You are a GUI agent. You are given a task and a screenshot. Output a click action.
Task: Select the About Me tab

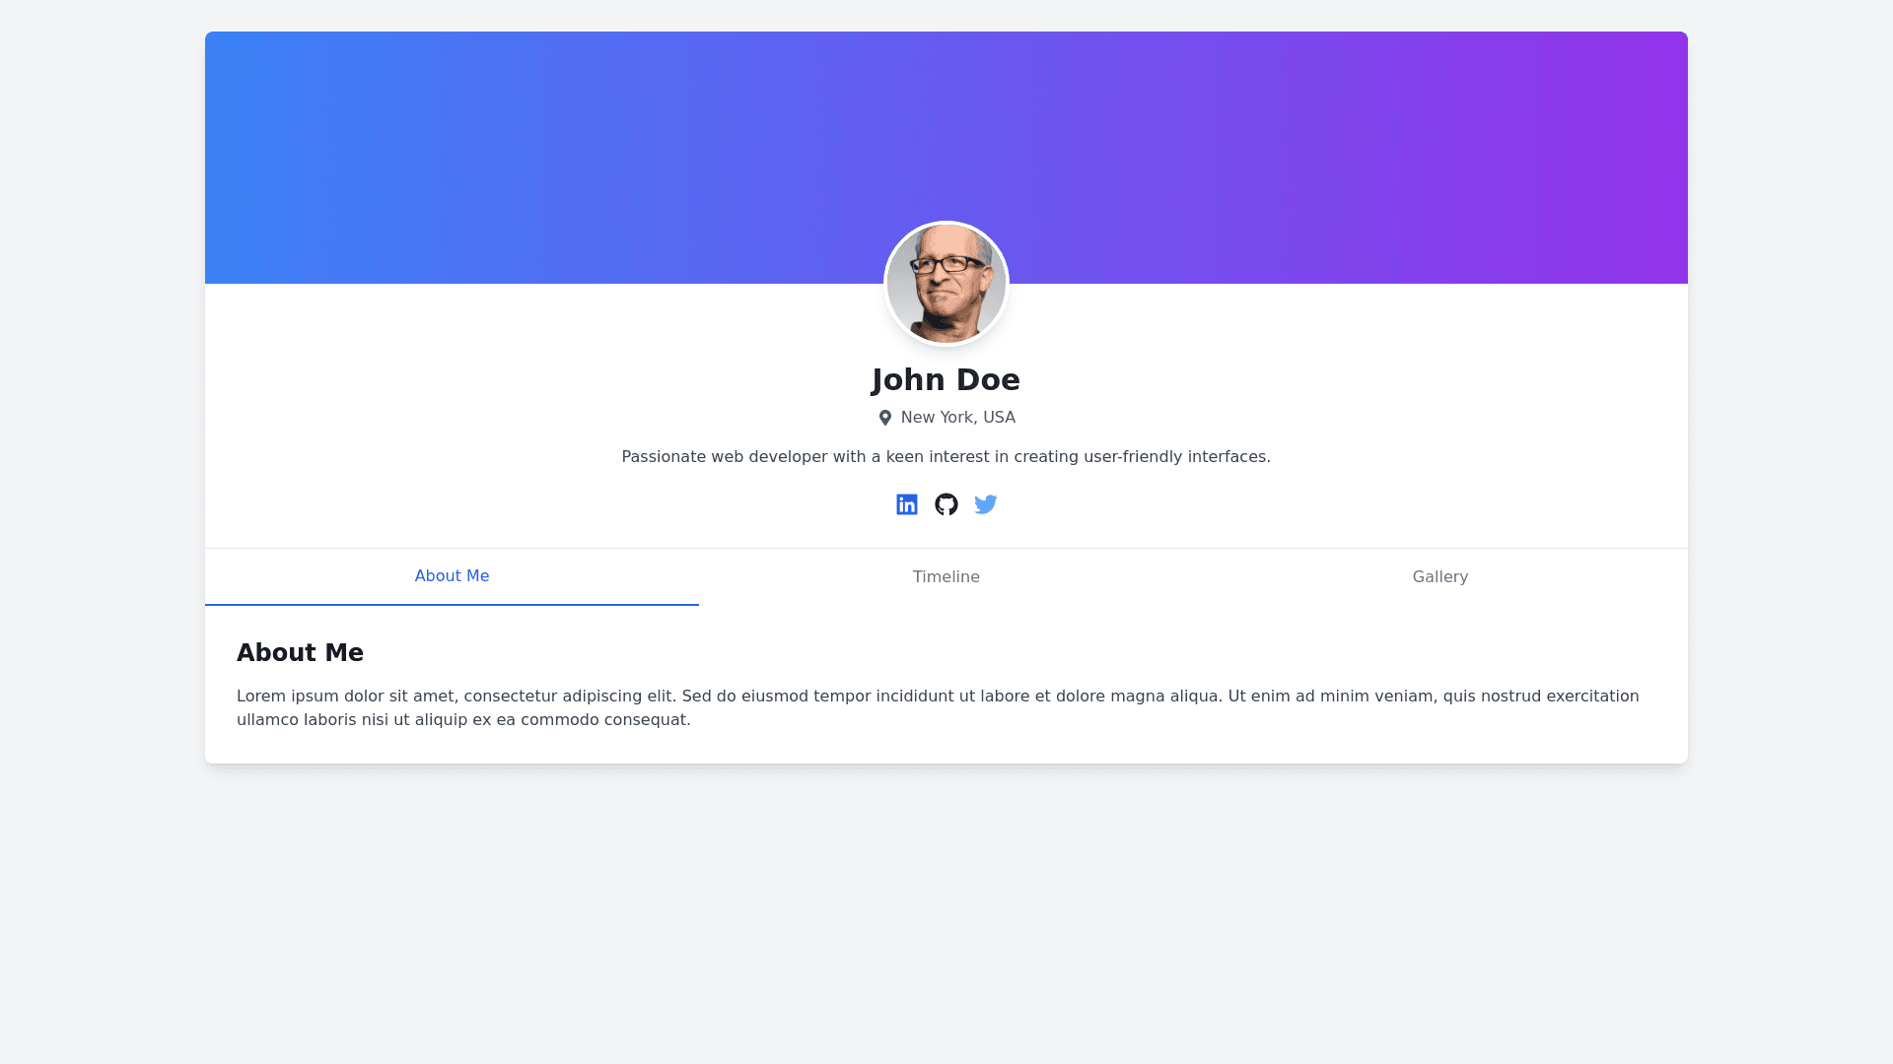[452, 576]
